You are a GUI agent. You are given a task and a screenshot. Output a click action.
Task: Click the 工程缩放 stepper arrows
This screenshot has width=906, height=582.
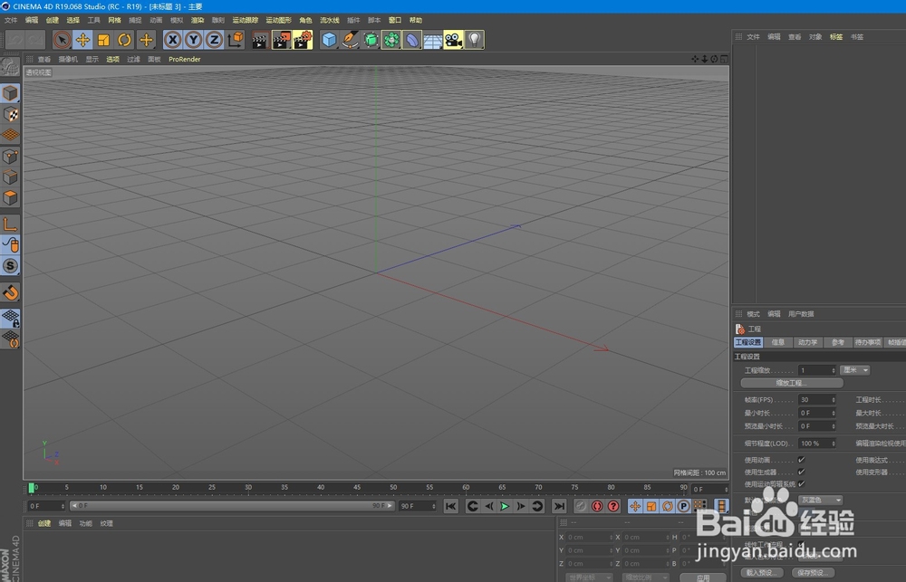pyautogui.click(x=834, y=370)
